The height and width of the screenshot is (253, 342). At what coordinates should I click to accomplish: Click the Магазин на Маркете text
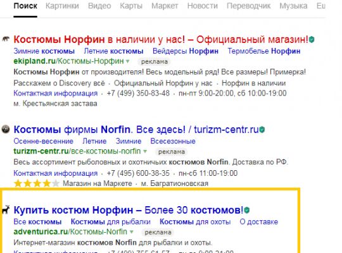pos(98,183)
